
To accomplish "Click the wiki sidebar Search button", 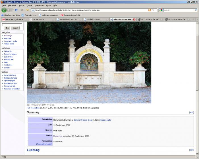I will coord(15,28).
